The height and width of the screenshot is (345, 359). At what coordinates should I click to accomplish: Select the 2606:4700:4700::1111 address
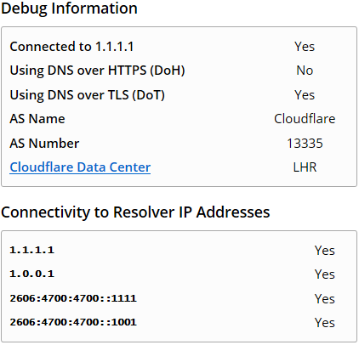73,298
